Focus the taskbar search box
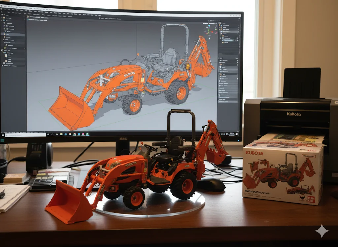 25,135
